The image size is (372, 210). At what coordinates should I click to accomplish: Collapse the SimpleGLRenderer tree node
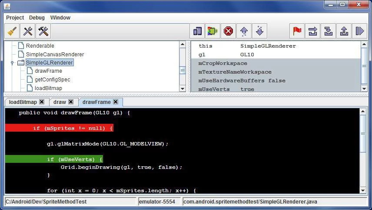[x=12, y=63]
